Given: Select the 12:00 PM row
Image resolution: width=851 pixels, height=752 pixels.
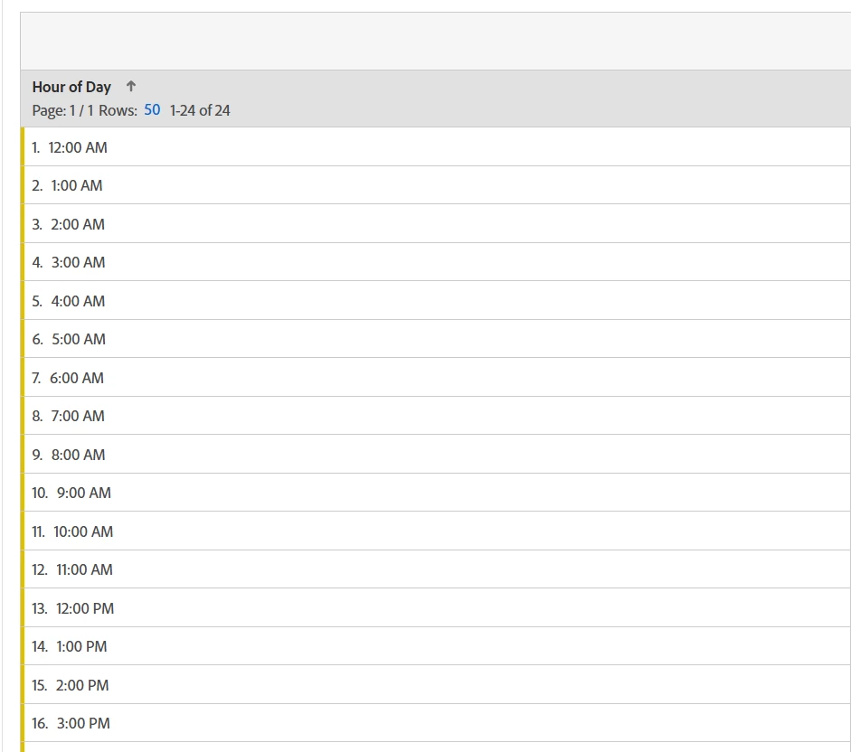Looking at the screenshot, I should tap(436, 607).
